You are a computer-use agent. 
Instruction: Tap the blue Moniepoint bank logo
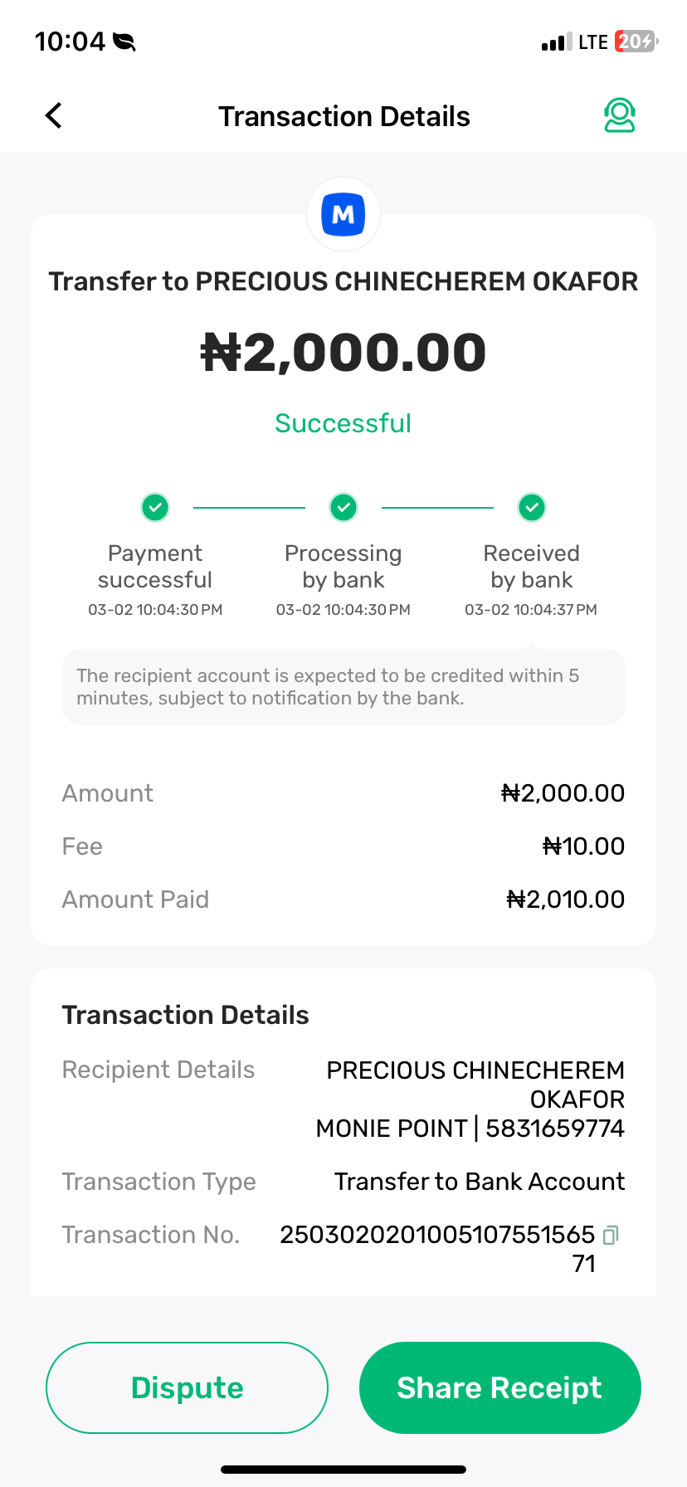tap(343, 215)
